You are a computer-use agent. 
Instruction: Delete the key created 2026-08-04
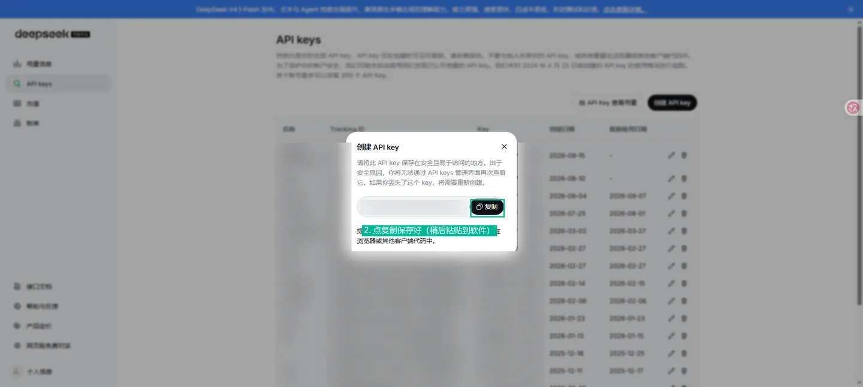pyautogui.click(x=684, y=196)
